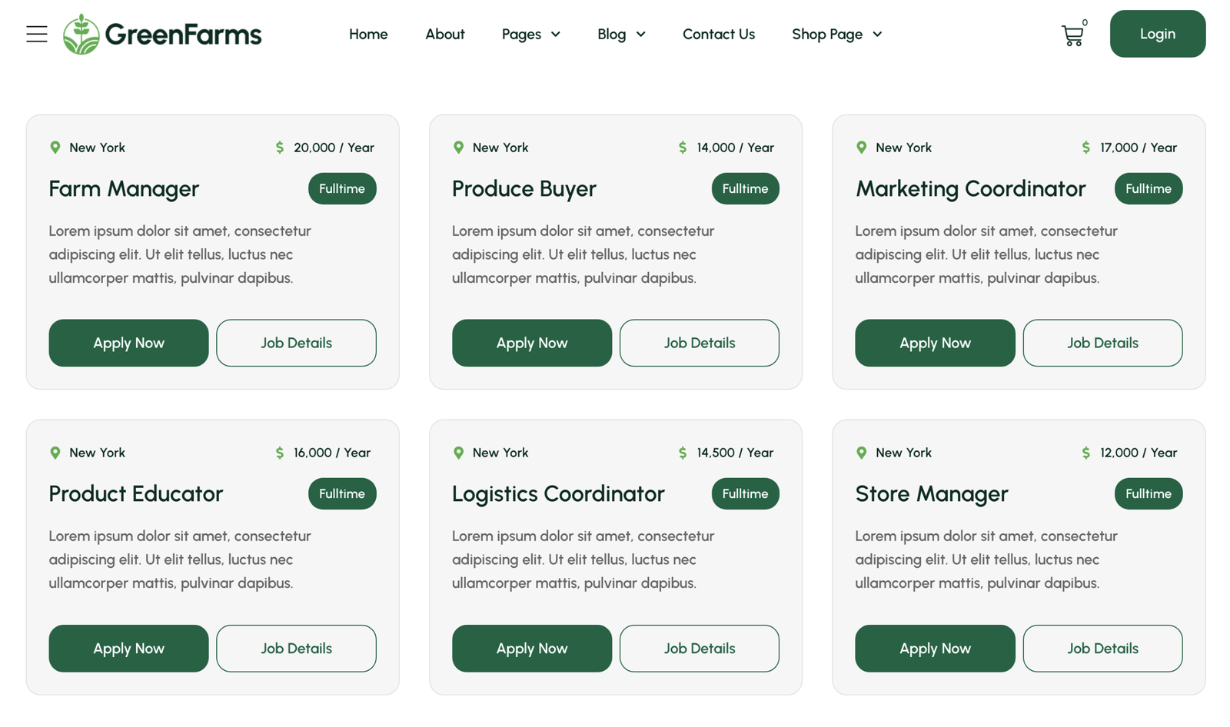Viewport: 1230px width, 727px height.
Task: Click location pin on Farm Manager card
Action: click(x=55, y=148)
